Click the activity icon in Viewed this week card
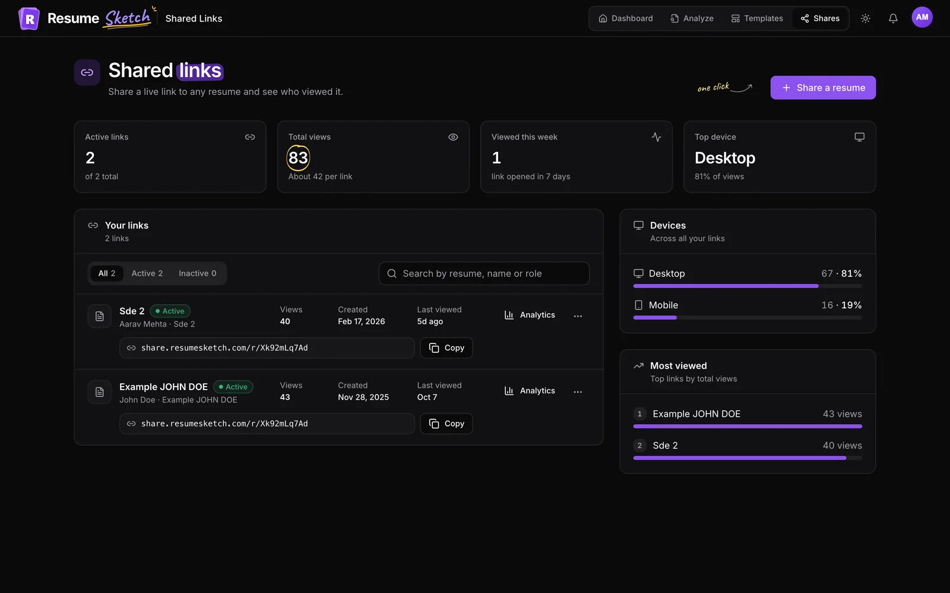 [656, 137]
